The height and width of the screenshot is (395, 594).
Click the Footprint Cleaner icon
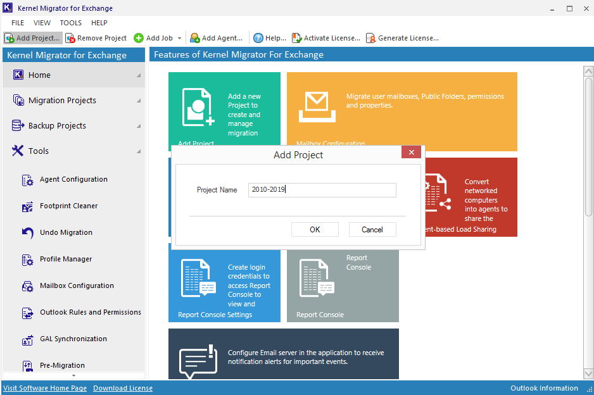(27, 207)
